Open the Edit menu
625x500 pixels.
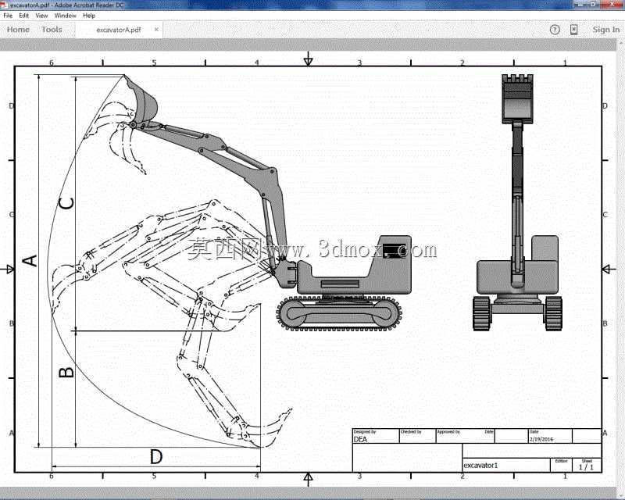[x=24, y=16]
